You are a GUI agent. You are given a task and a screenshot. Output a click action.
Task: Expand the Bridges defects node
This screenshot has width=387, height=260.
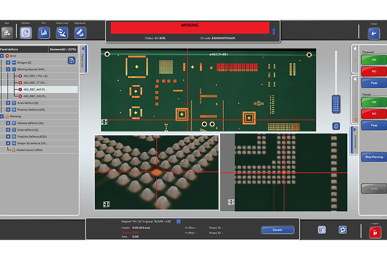click(8, 63)
